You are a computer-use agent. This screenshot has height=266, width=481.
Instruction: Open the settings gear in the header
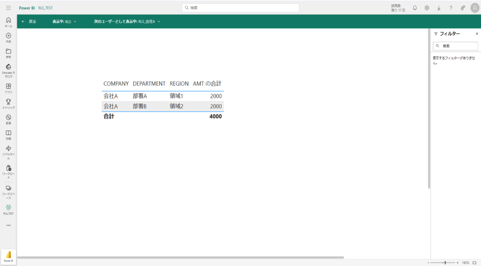[x=427, y=8]
